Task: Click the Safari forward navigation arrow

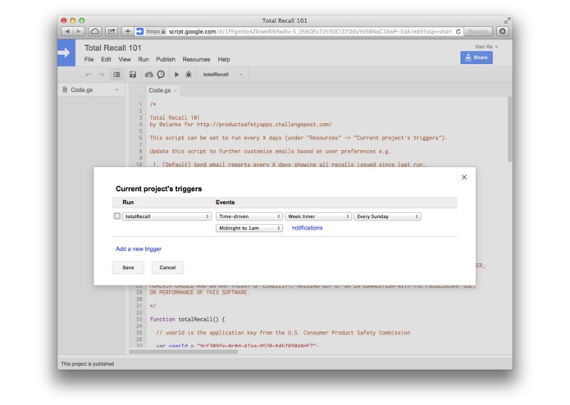Action: click(79, 32)
